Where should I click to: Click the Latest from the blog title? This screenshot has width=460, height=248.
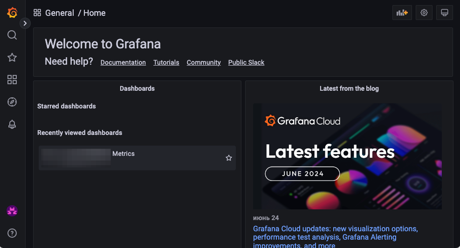(x=349, y=88)
